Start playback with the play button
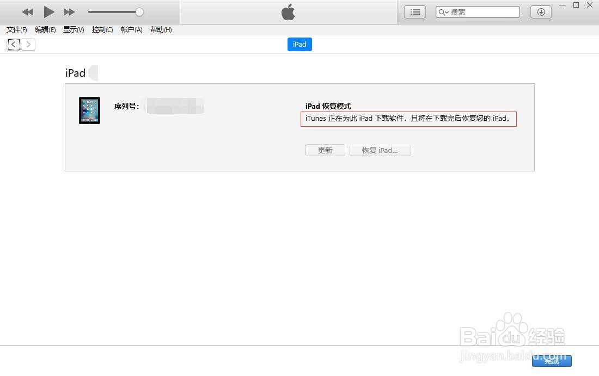Viewport: 599px width, 376px height. click(x=48, y=12)
